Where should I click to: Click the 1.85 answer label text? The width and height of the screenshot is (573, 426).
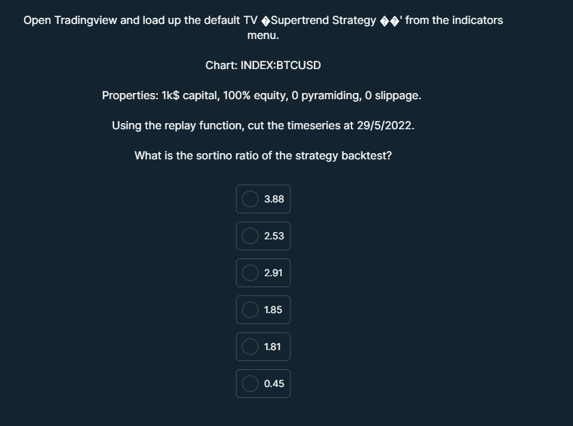(273, 310)
